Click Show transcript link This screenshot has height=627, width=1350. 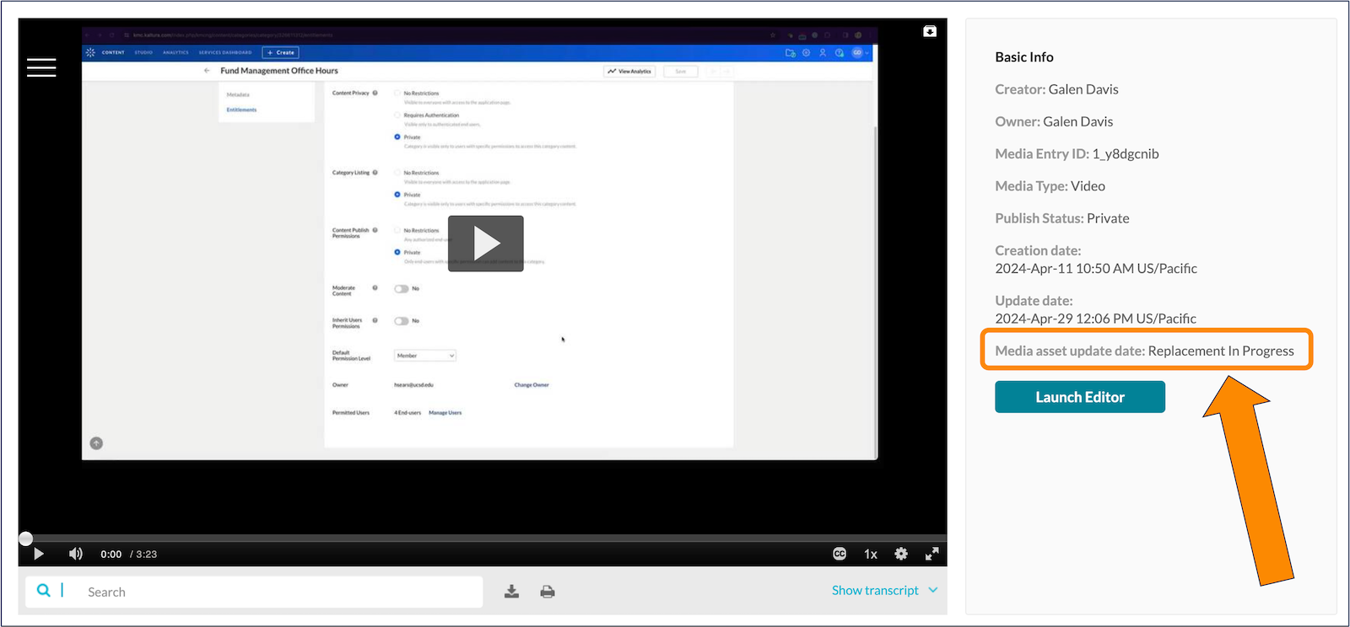coord(875,590)
